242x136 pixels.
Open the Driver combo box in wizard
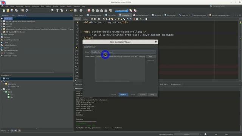tap(123, 52)
